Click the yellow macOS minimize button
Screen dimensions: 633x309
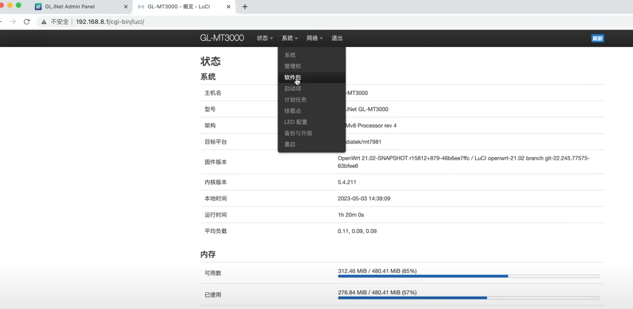point(10,5)
